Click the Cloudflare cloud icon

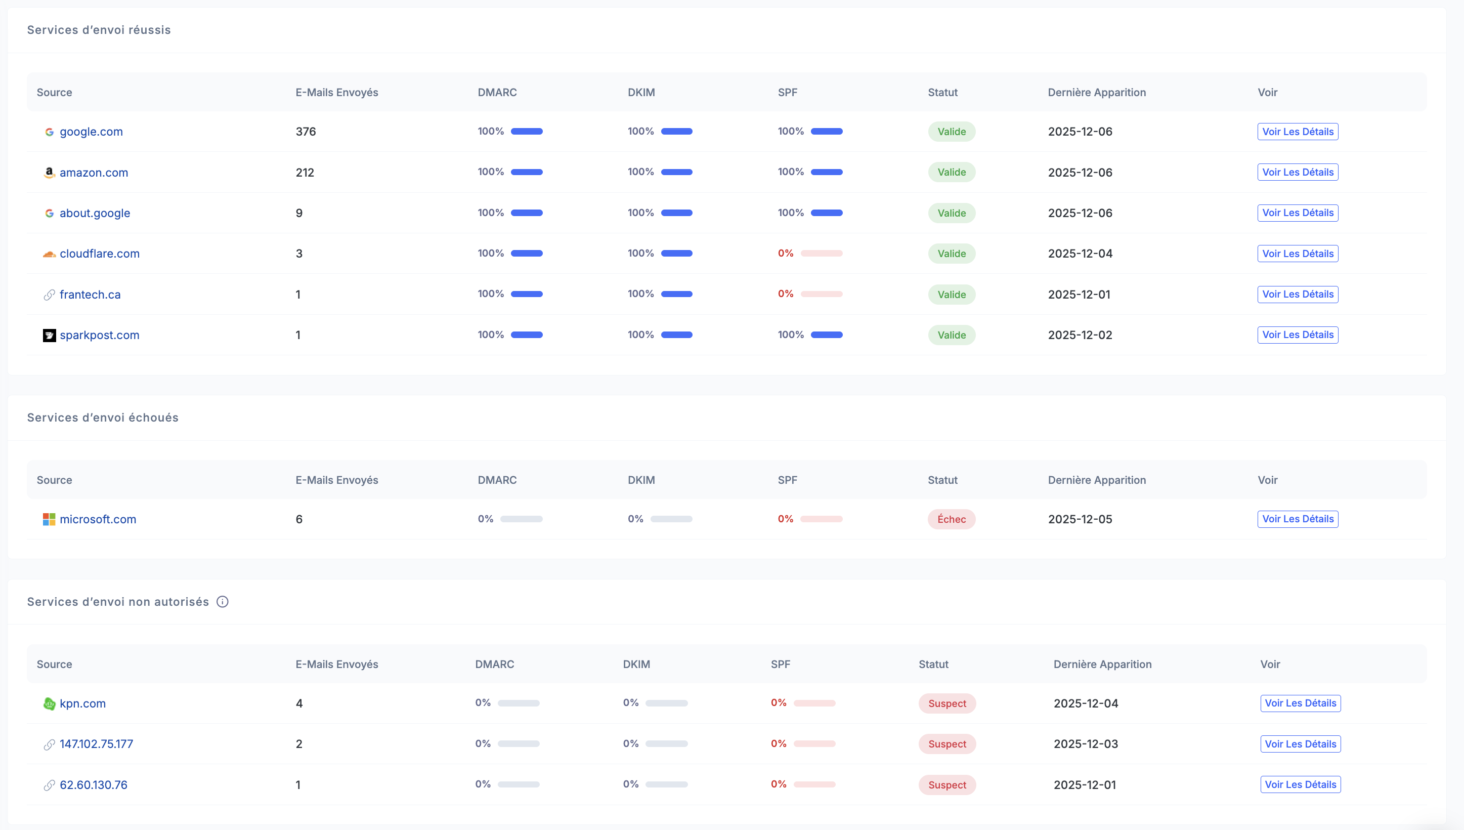click(50, 254)
